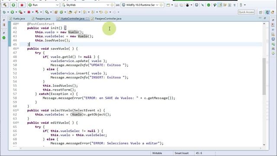277x156 pixels.
Task: Click the New Java Class green icon
Action: 61,12
